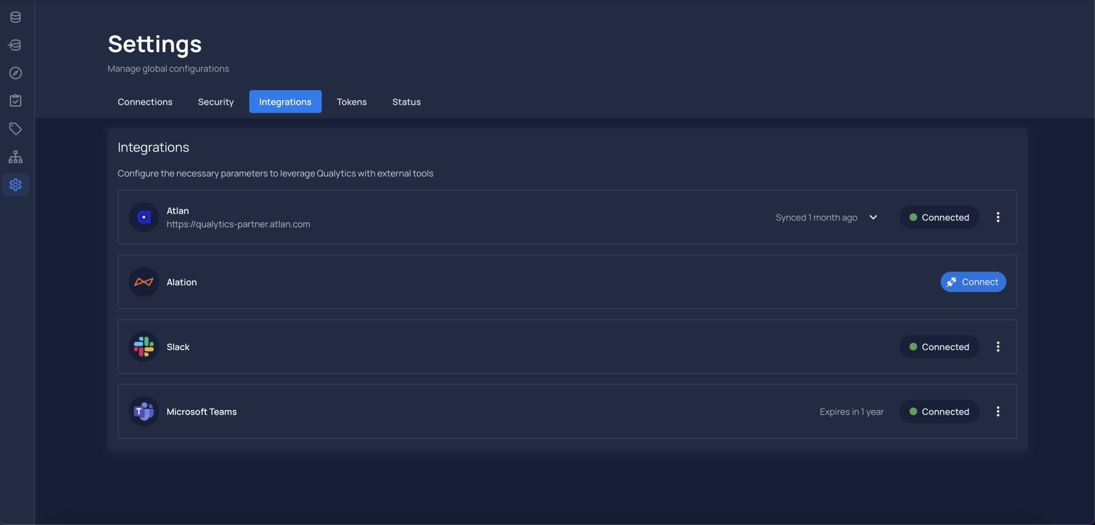1095x525 pixels.
Task: Switch to the Connections tab
Action: 145,102
